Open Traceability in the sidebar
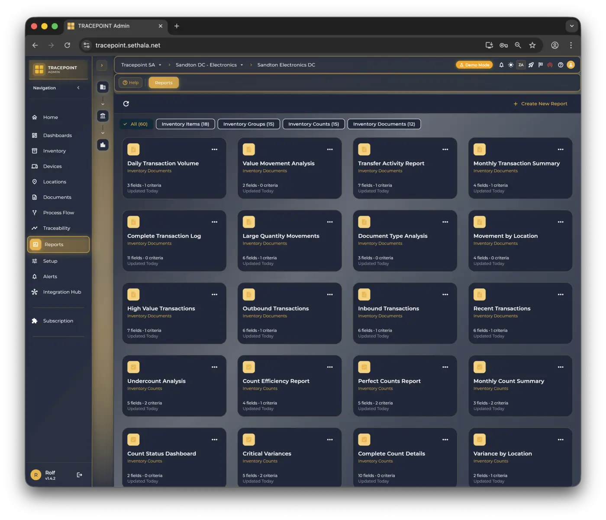The width and height of the screenshot is (606, 520). [56, 228]
